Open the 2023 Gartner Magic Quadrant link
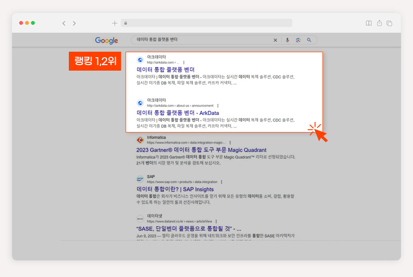 point(201,150)
